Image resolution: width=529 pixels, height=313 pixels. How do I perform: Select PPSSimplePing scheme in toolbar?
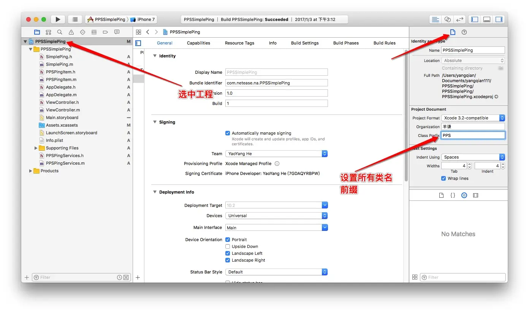[x=106, y=19]
